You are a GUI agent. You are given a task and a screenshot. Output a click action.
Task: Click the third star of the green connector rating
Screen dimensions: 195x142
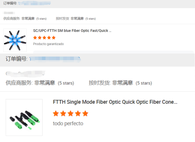[x=71, y=114]
